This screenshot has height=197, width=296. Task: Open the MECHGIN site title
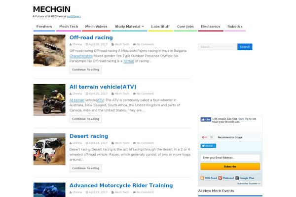pos(51,9)
